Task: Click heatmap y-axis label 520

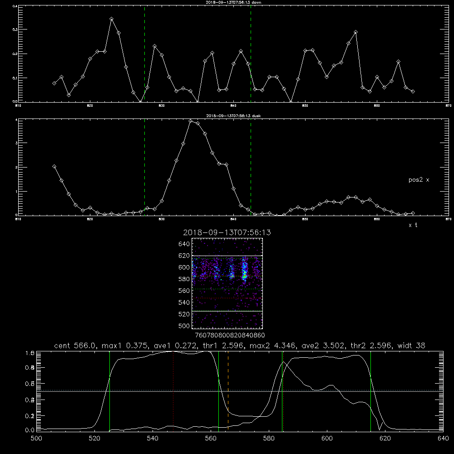Action: (x=184, y=314)
